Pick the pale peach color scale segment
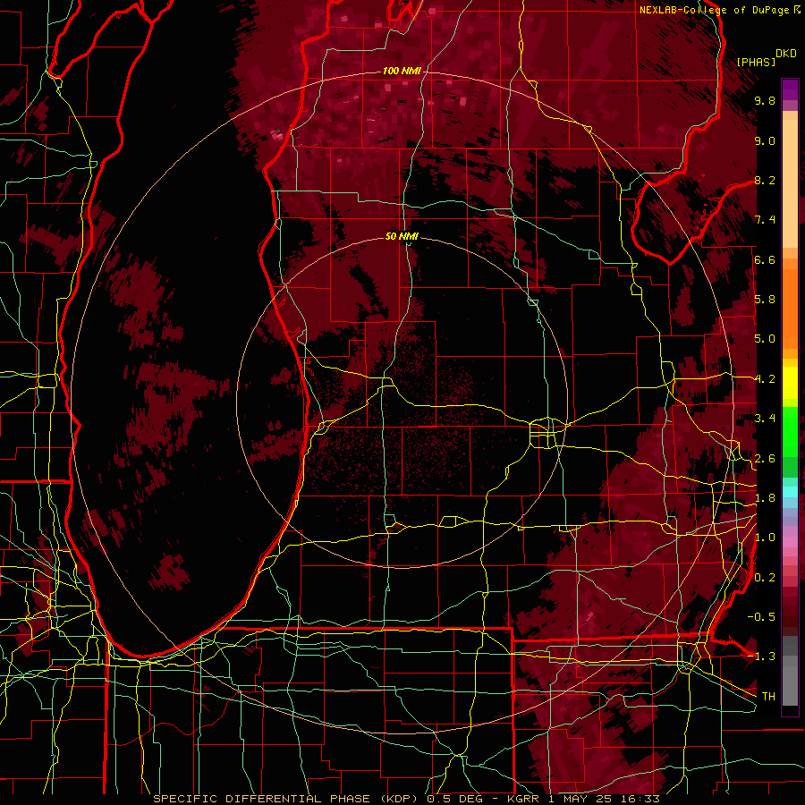 point(790,183)
